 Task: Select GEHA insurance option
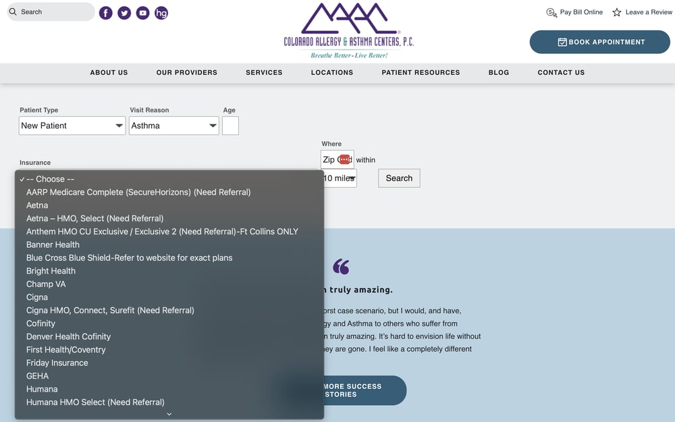coord(169,376)
